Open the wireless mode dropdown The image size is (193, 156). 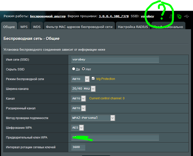tap(80, 79)
